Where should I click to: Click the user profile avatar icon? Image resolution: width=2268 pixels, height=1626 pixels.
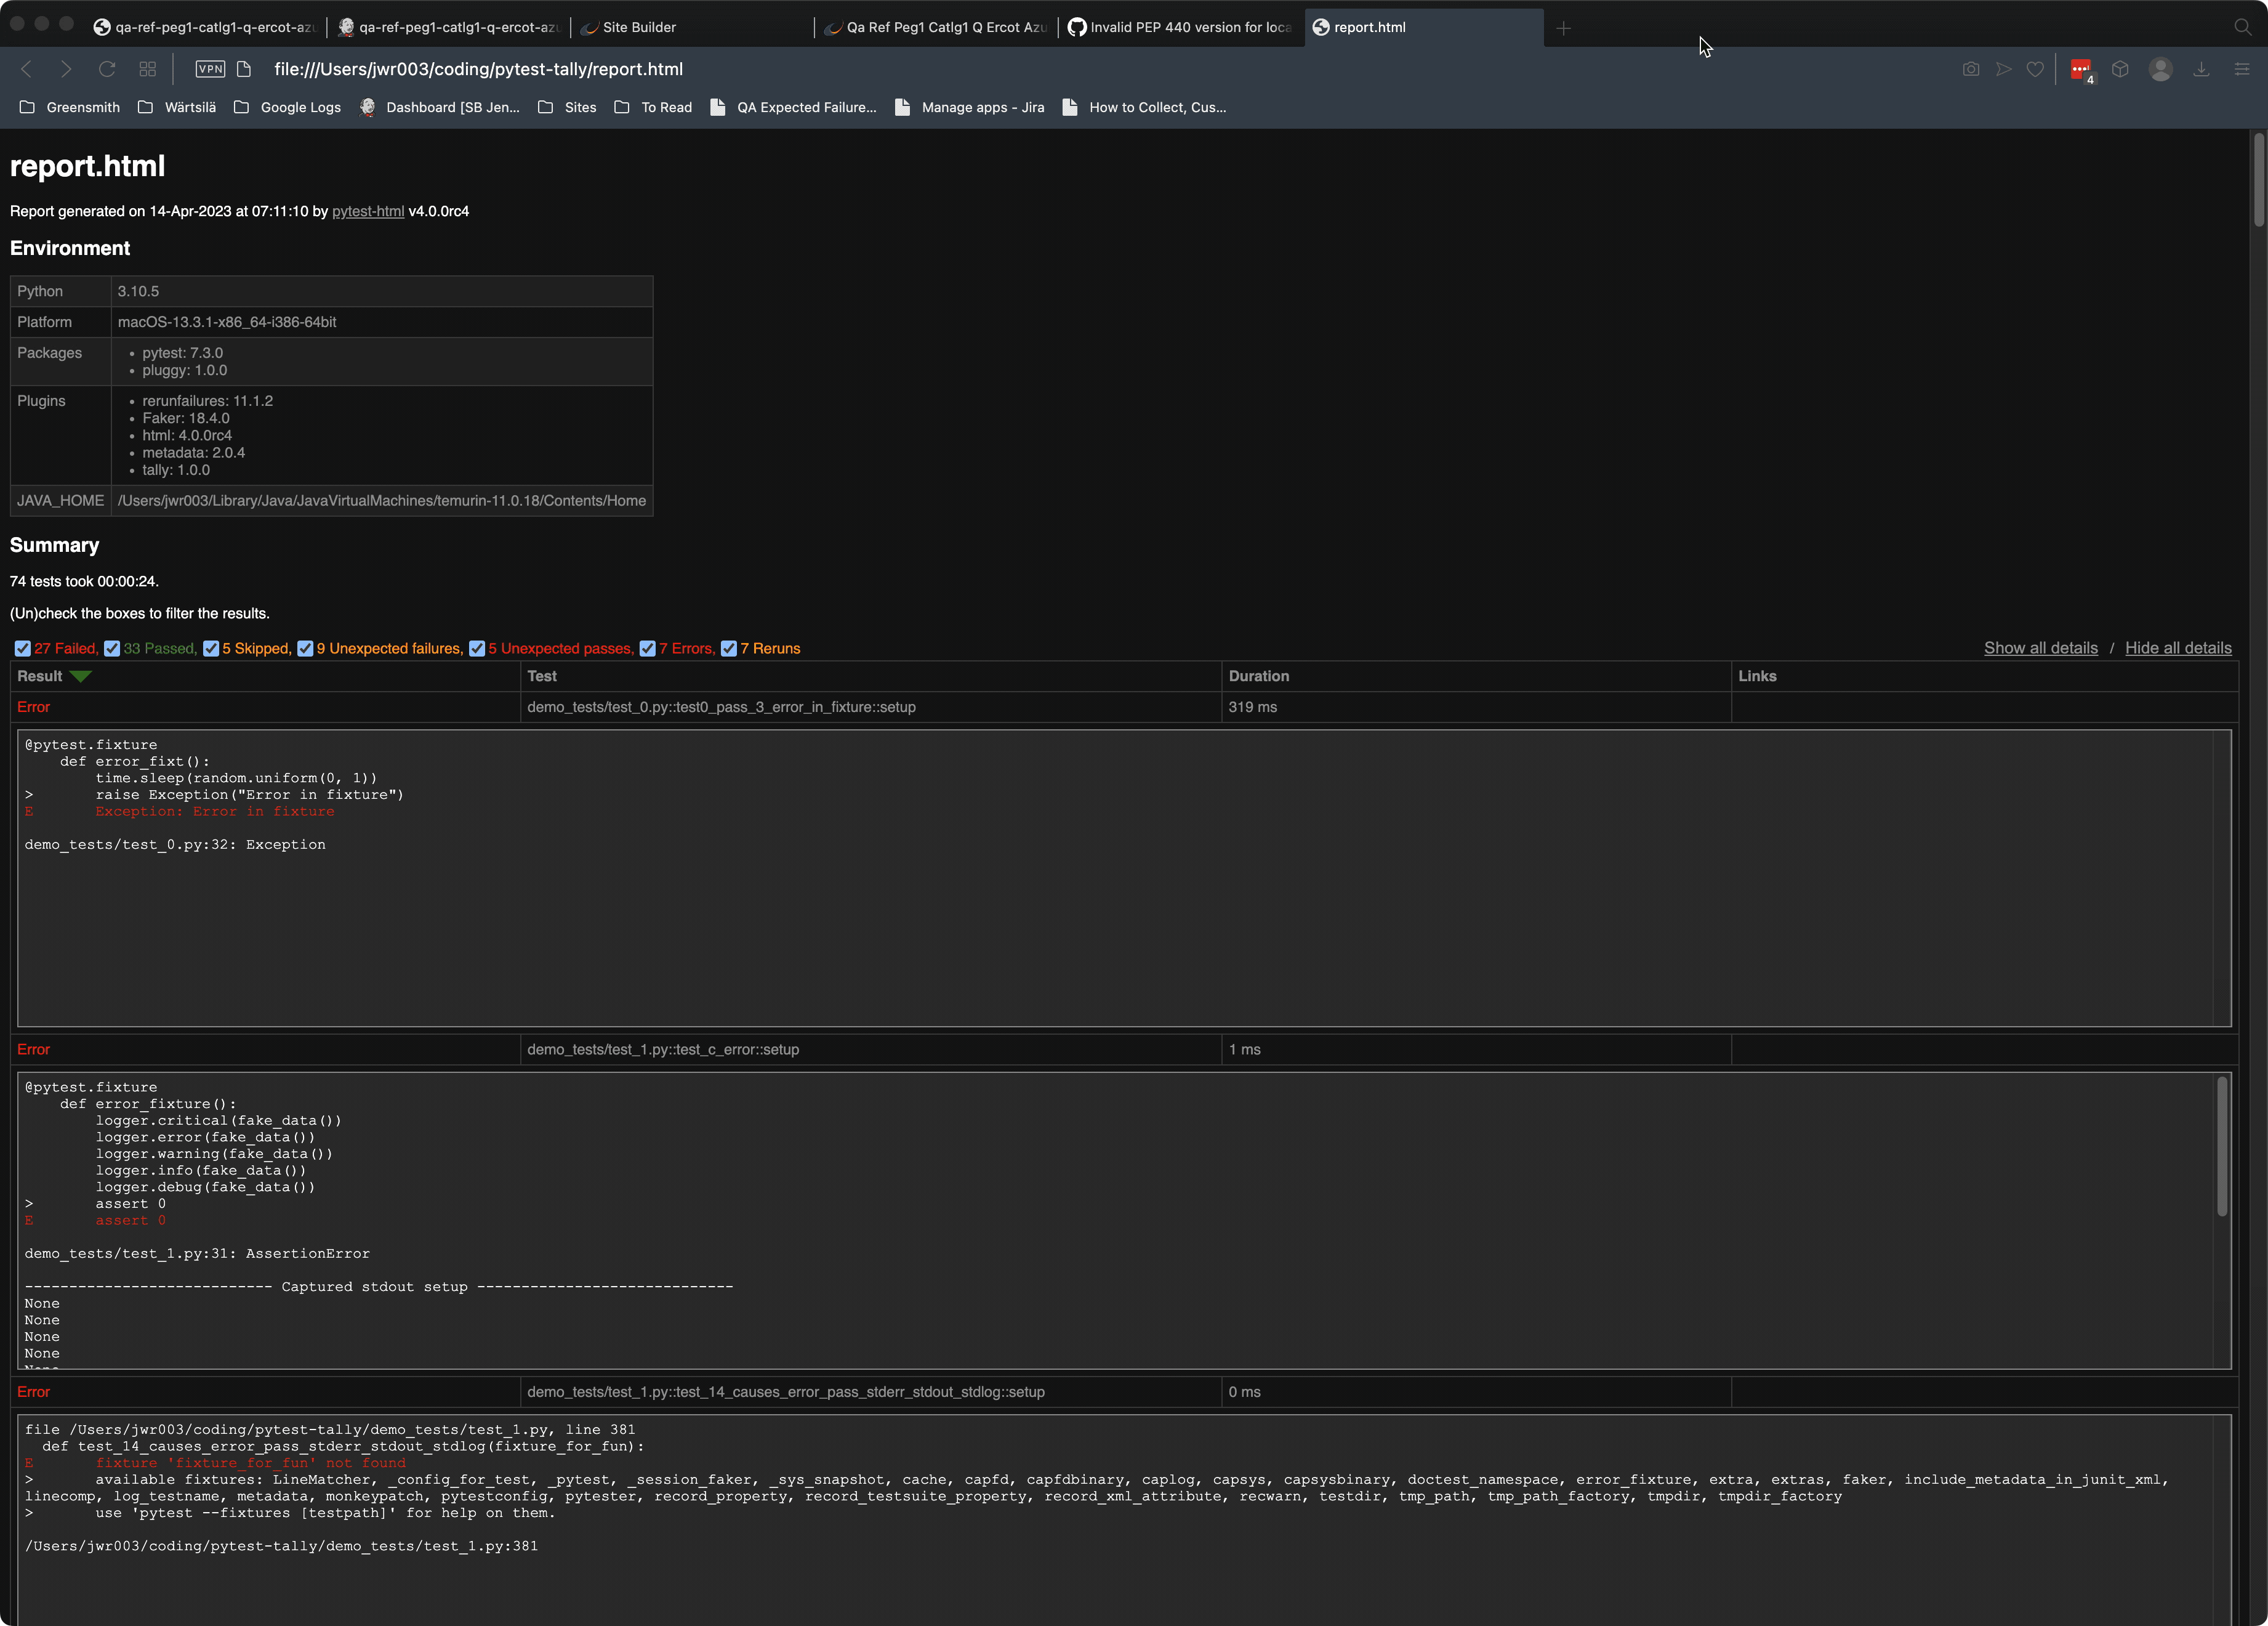click(2160, 69)
